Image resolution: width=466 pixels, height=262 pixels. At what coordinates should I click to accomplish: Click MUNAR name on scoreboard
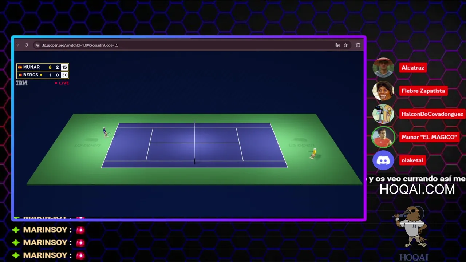click(31, 67)
